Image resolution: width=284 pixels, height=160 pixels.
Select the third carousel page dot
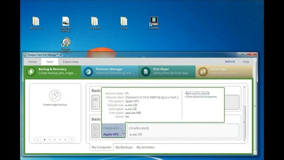pos(55,140)
